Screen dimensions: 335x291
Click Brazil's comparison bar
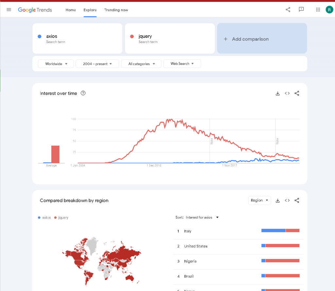coord(280,276)
